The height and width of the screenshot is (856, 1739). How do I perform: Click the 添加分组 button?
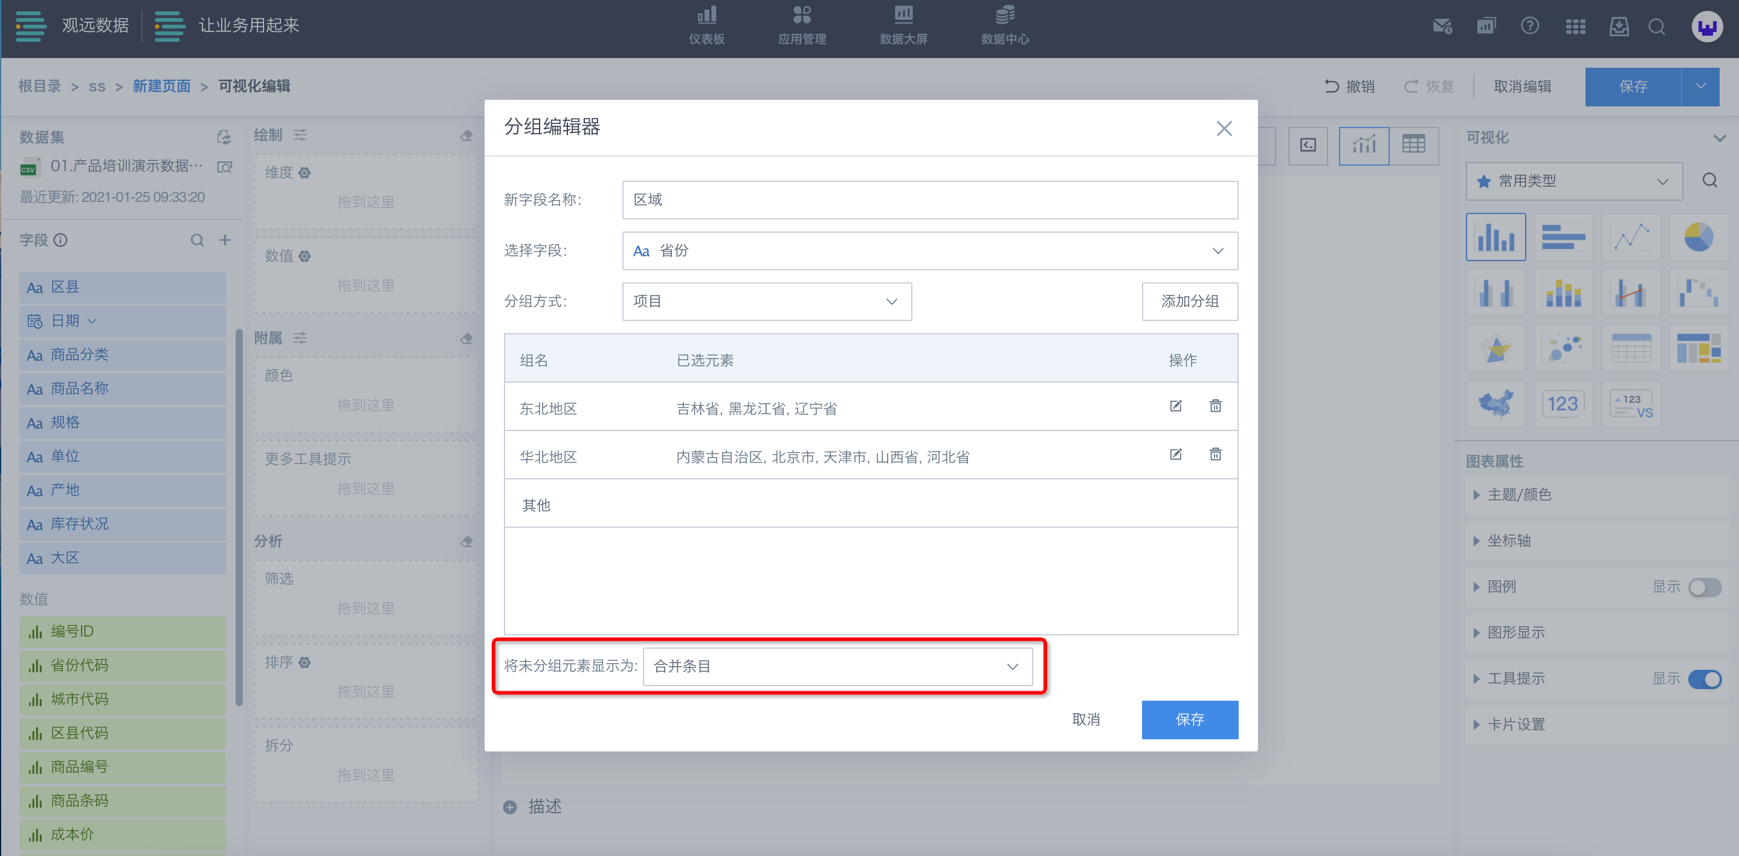point(1190,301)
